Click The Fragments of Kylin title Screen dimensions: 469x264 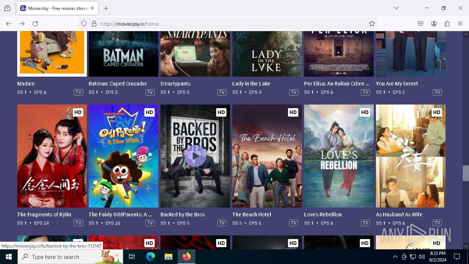click(44, 214)
